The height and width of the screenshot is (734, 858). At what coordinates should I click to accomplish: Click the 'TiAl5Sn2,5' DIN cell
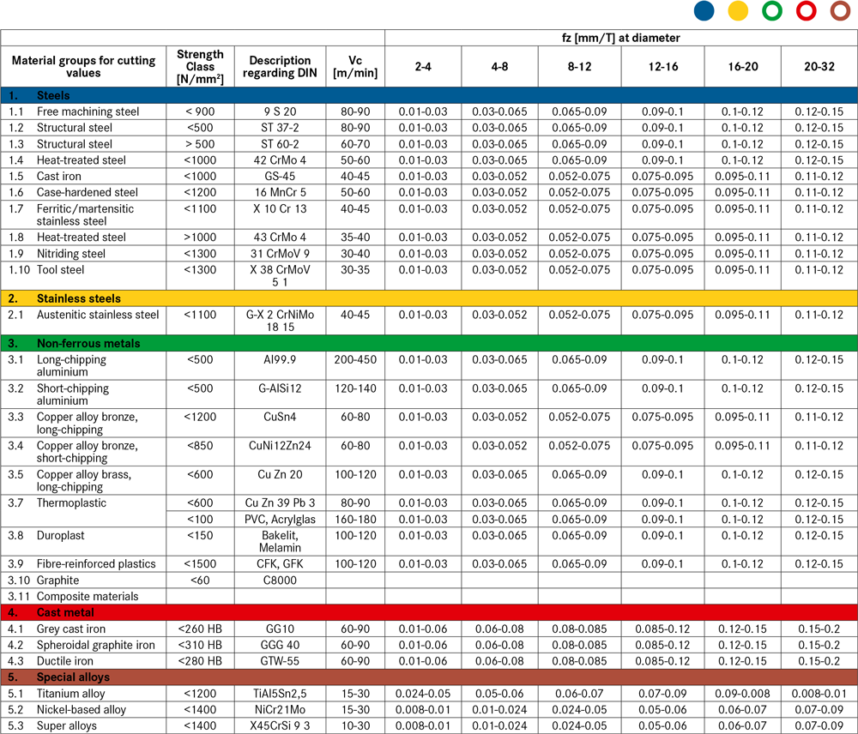(281, 694)
